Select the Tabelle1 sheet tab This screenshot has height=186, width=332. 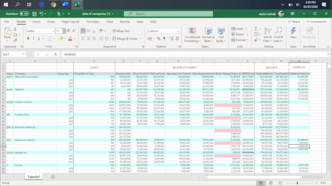pos(34,177)
